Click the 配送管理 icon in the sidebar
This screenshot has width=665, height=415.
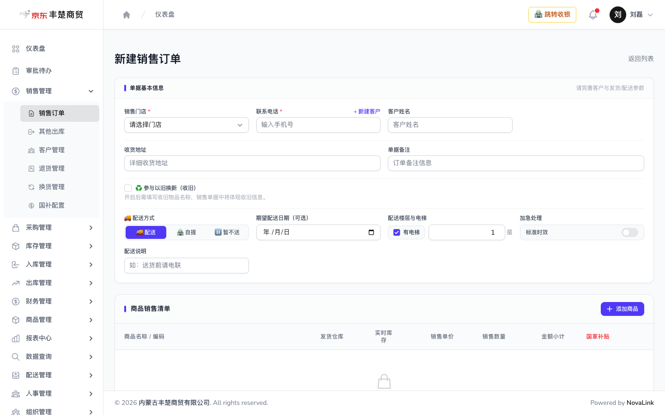point(16,375)
